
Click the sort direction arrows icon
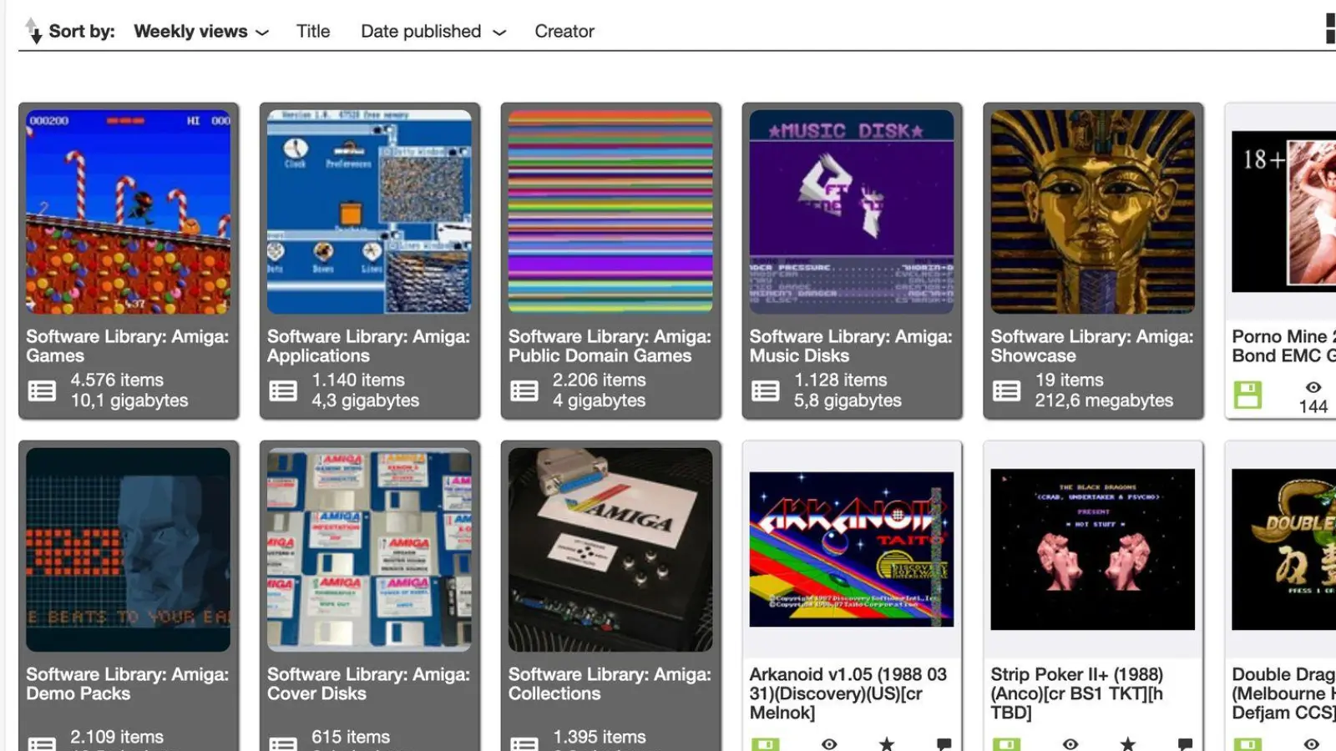(x=33, y=31)
